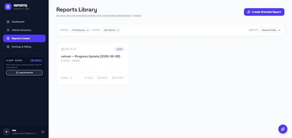Open the Dashboard page
Screen dimensions: 292x138
[24, 22]
